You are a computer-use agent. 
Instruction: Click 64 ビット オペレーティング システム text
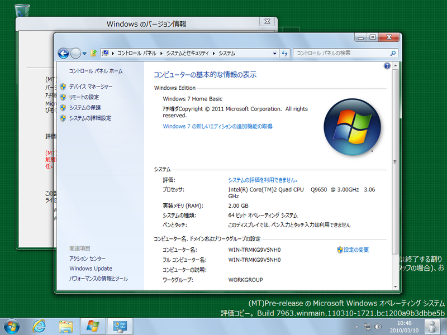coord(263,216)
